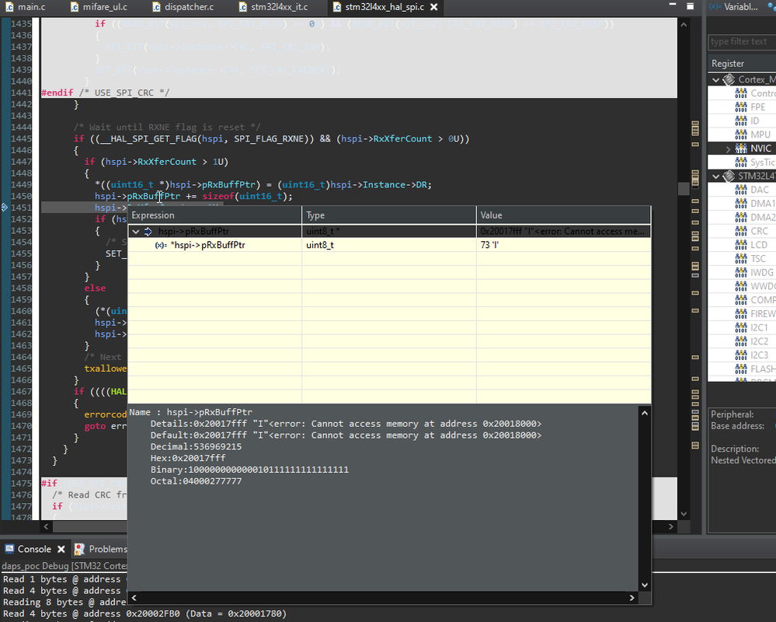Click the register filter text field

click(x=741, y=42)
